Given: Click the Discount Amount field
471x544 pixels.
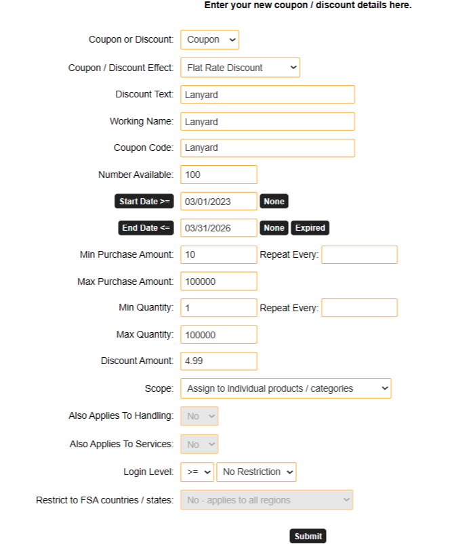Looking at the screenshot, I should point(218,361).
